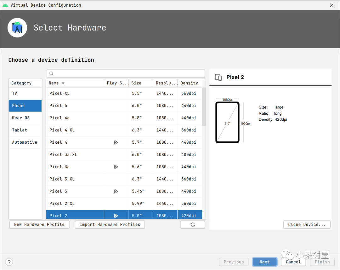The width and height of the screenshot is (340, 270).
Task: Click New Hardware Profile button
Action: click(39, 224)
